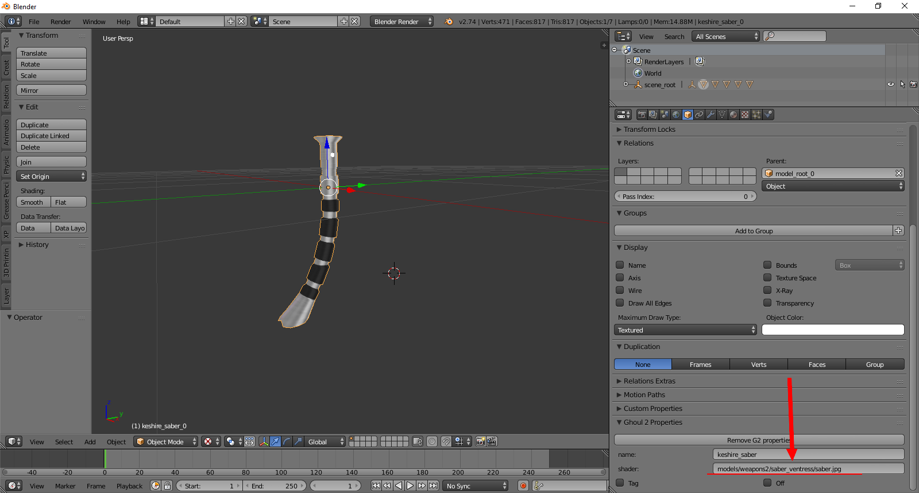Open the Set Origin dropdown
Image resolution: width=919 pixels, height=493 pixels.
51,176
